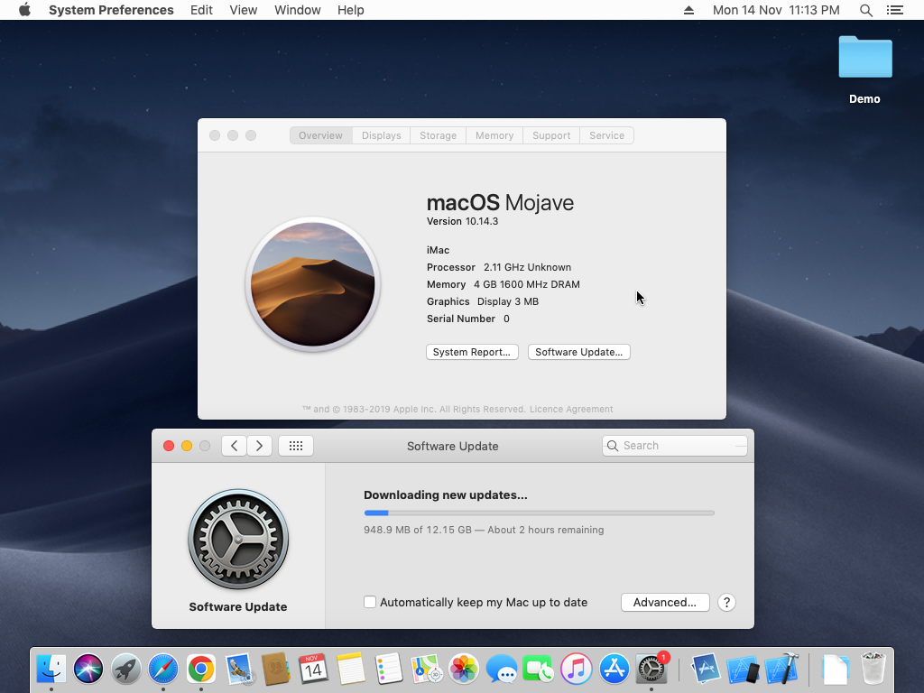This screenshot has width=924, height=693.
Task: Click 'Memory 4 GB 1600 MHz DRAM' line
Action: pos(504,284)
